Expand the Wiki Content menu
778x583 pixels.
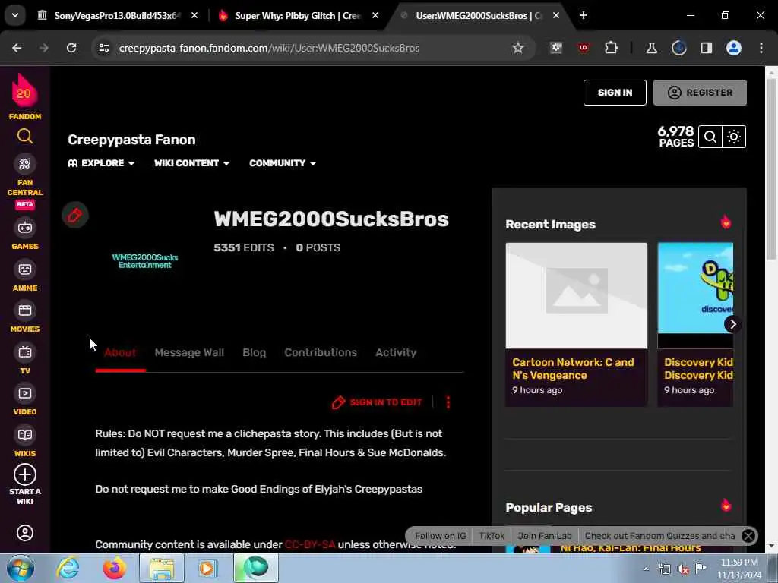click(x=191, y=163)
